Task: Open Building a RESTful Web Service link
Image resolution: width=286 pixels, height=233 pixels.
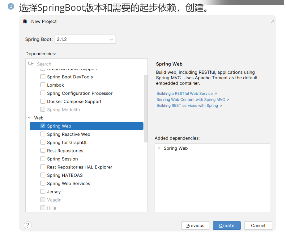Action: pos(185,94)
